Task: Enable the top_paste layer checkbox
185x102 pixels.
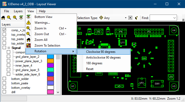Action: 4,39
